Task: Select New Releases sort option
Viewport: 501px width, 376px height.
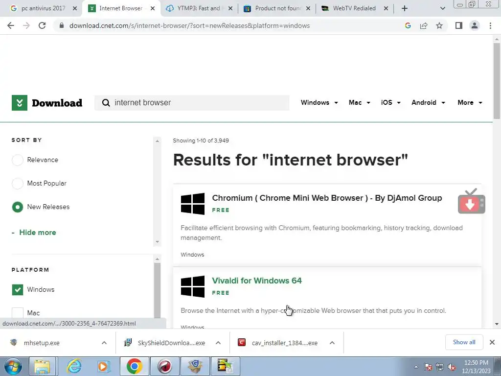Action: coord(18,207)
